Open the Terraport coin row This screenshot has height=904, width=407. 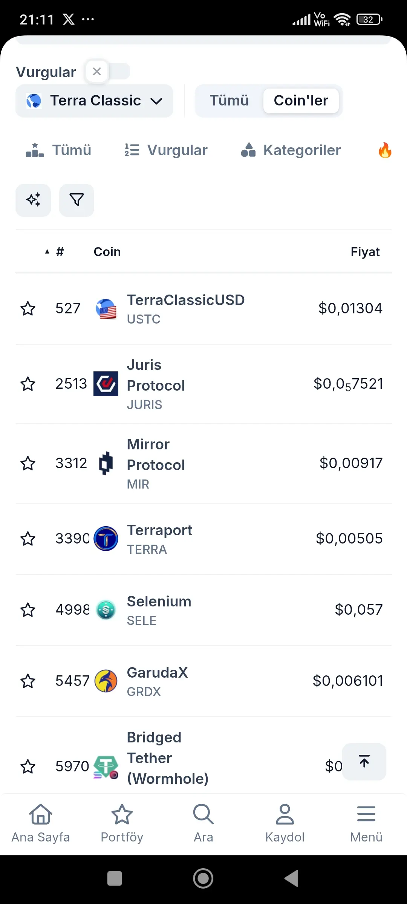click(x=159, y=539)
